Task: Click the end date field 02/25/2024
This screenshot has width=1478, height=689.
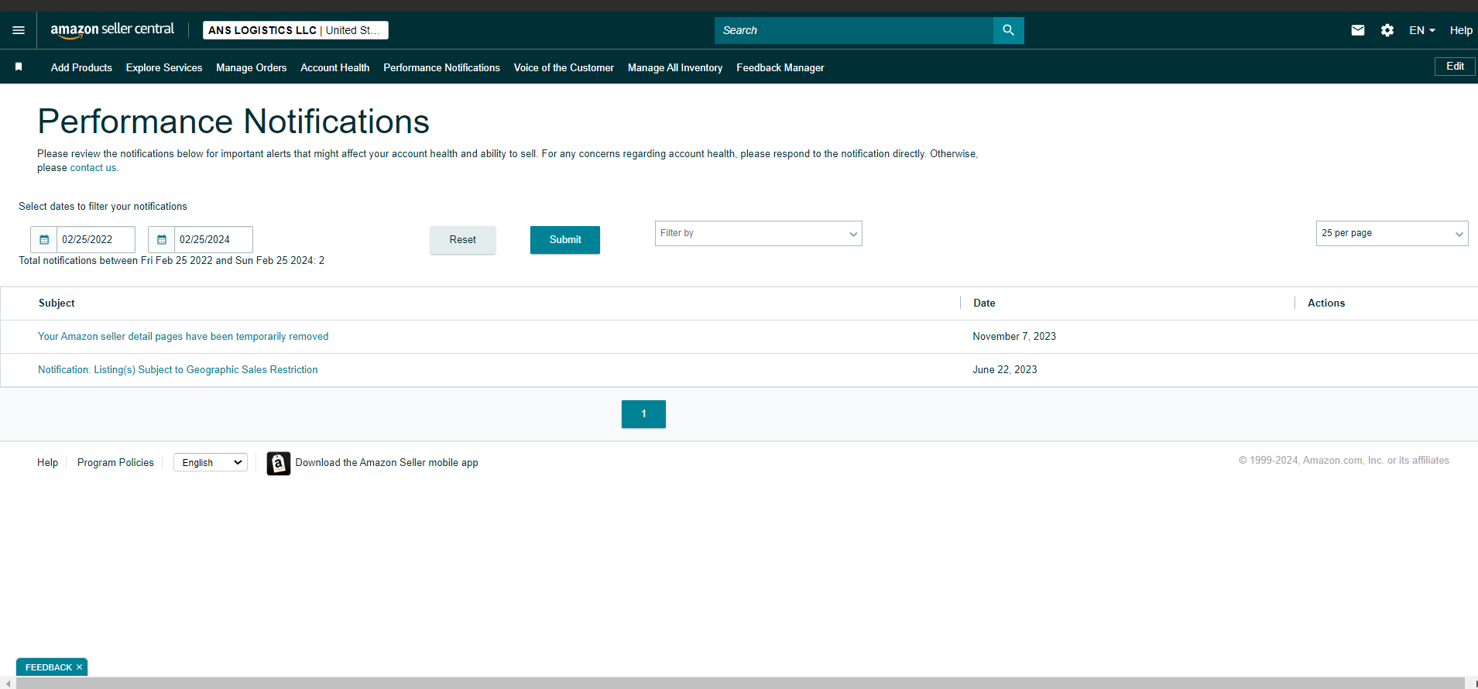Action: coord(214,240)
